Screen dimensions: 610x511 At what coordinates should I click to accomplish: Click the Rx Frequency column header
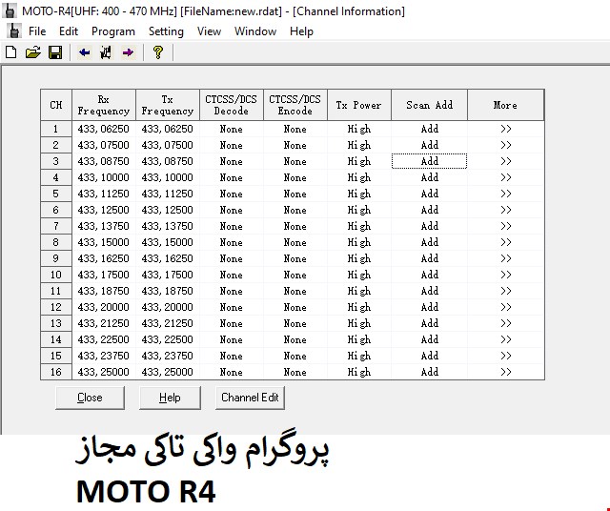click(104, 105)
